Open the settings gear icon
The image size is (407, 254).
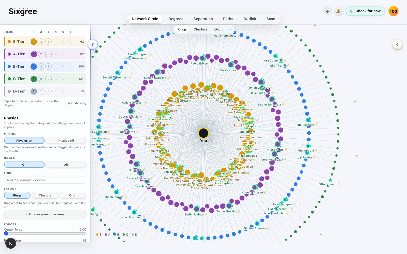pos(327,11)
